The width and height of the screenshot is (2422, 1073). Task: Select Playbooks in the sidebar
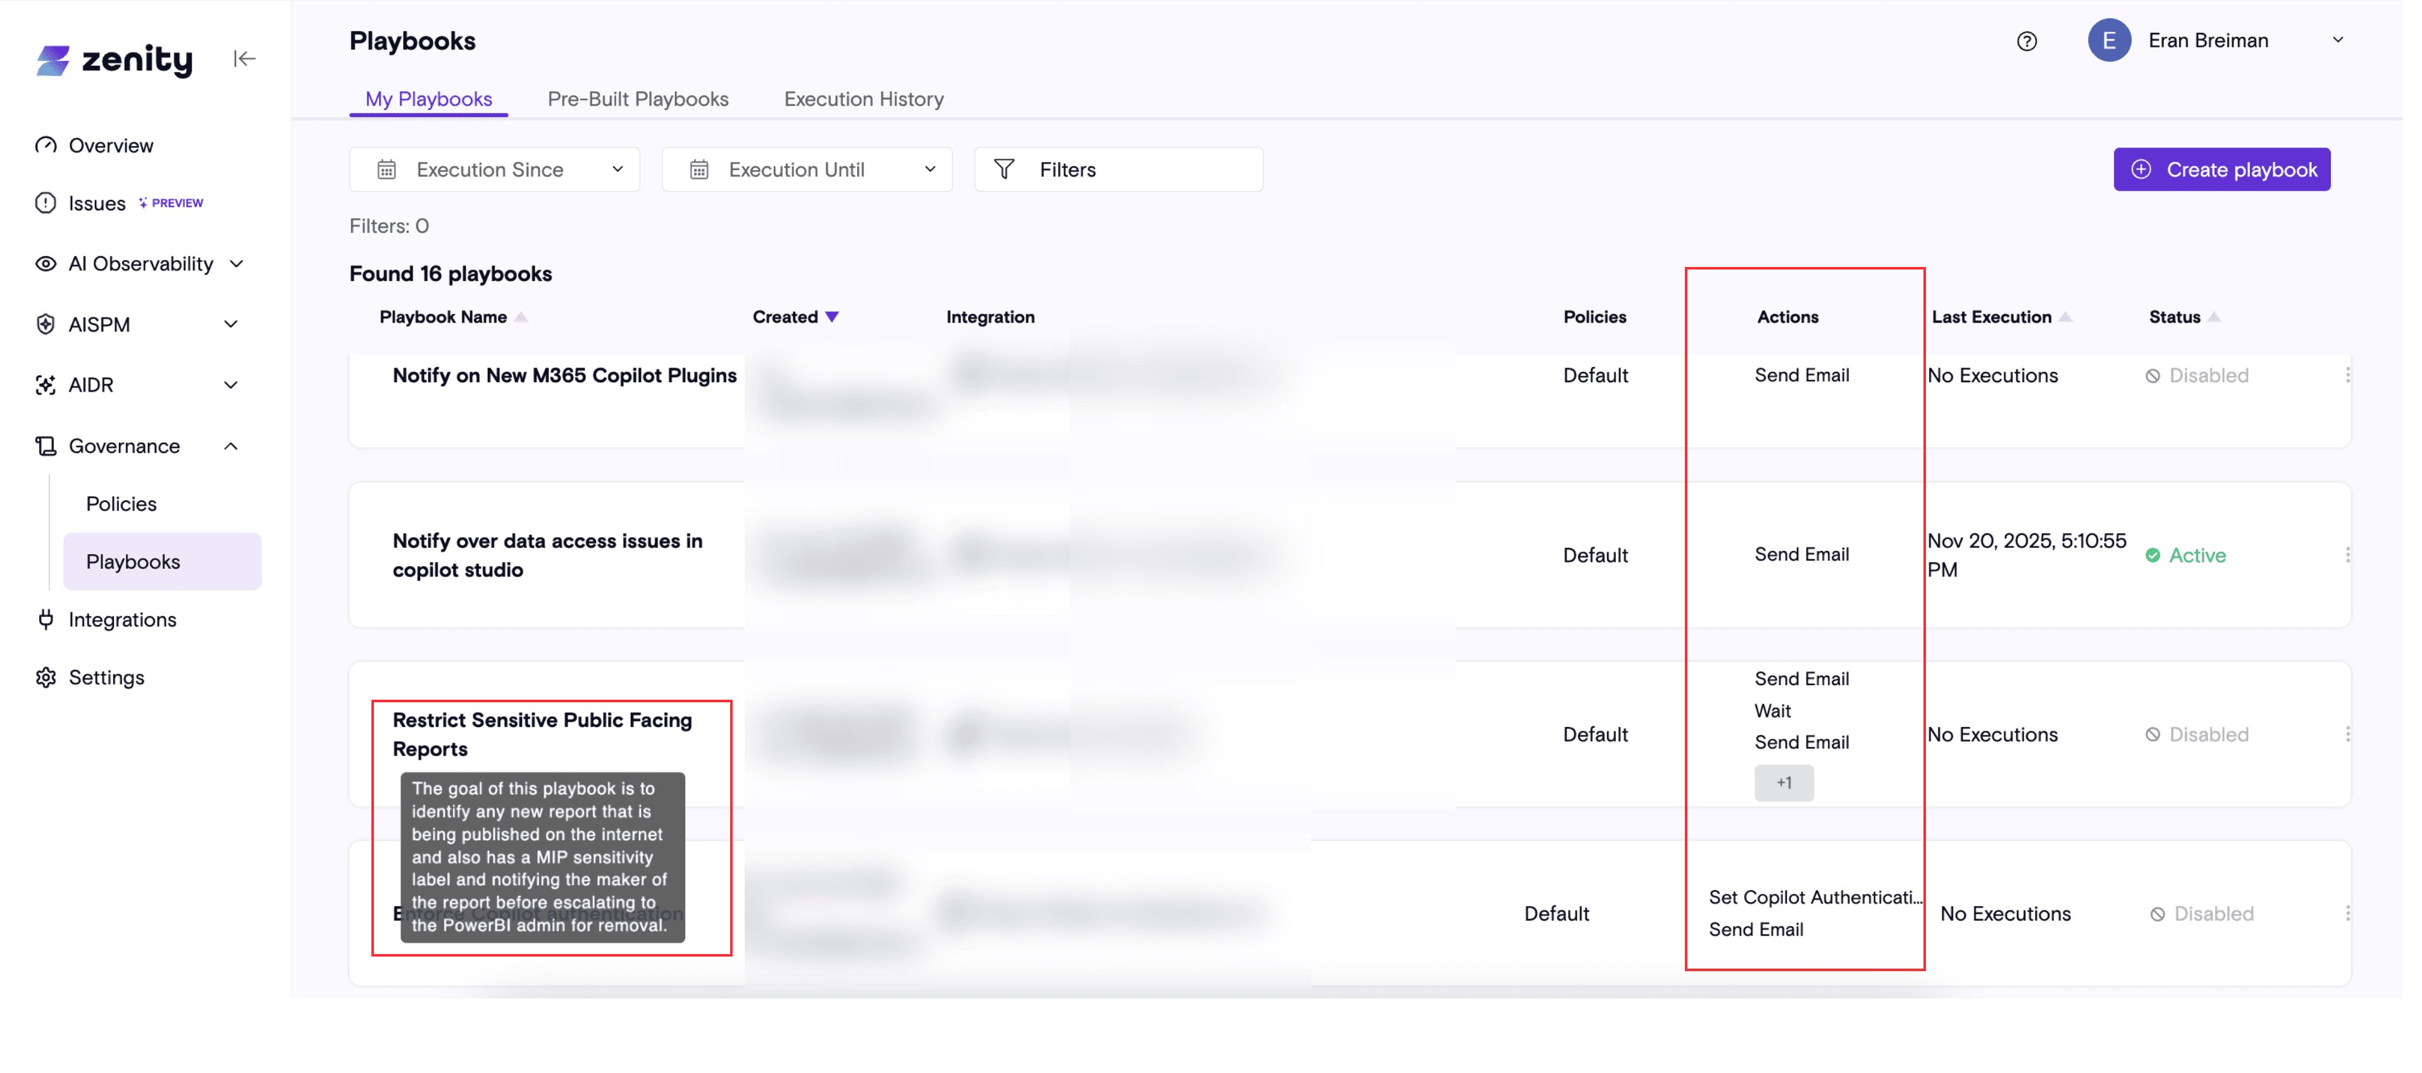click(162, 561)
